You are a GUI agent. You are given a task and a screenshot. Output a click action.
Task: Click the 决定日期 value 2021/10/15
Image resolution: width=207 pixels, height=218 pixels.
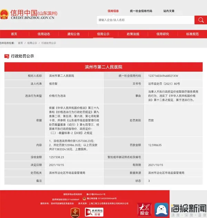pos(57,165)
